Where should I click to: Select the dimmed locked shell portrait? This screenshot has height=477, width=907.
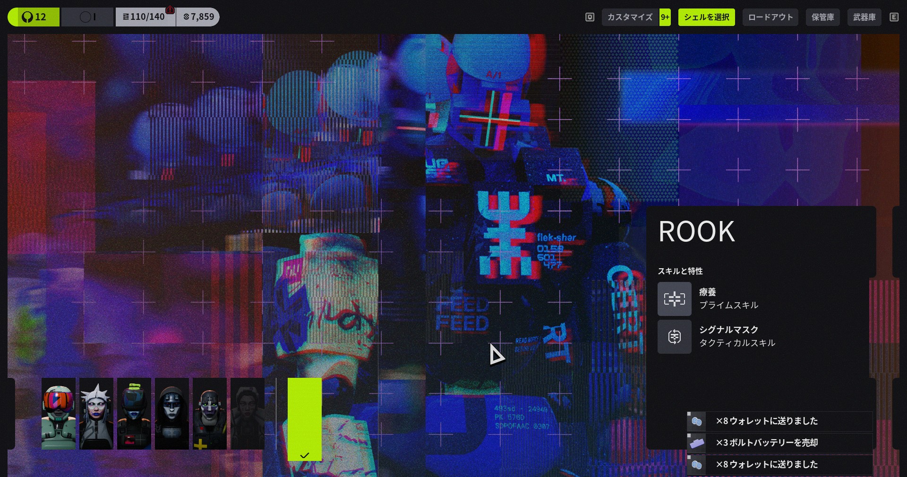point(248,414)
